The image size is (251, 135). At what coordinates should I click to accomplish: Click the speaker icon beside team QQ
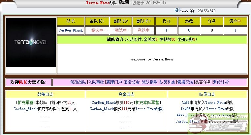(x=177, y=10)
